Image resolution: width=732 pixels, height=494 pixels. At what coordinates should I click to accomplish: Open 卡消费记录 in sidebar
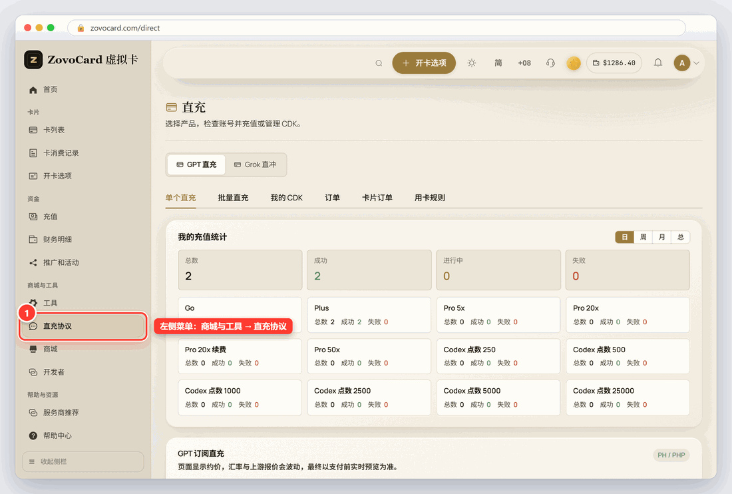(x=82, y=152)
